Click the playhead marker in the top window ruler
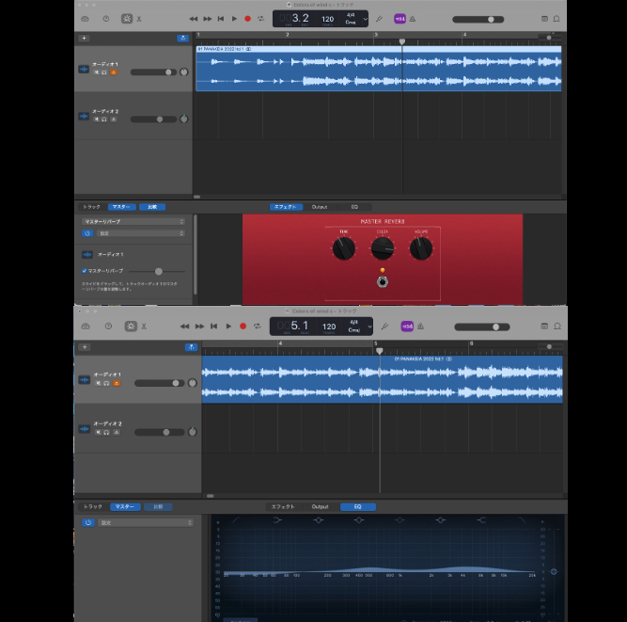The height and width of the screenshot is (622, 627). (x=402, y=41)
